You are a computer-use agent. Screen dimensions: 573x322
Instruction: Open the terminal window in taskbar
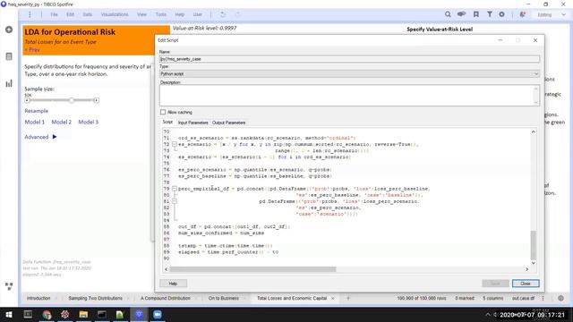click(x=102, y=314)
